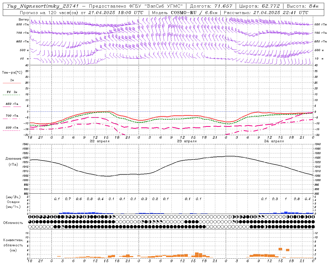This screenshot has width=328, height=263.
Task: Click the precipitation value 0.2
Action: point(155,199)
